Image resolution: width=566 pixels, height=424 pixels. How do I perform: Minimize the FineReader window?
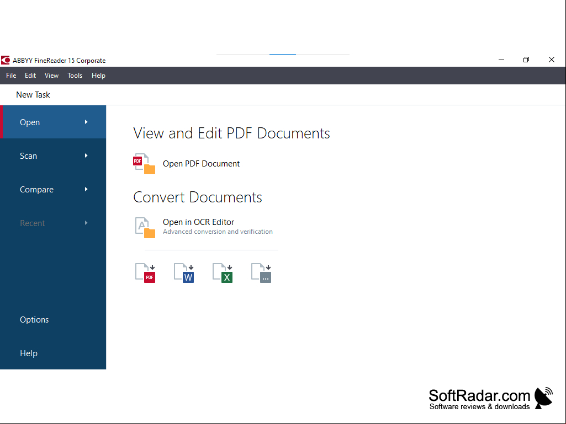501,60
